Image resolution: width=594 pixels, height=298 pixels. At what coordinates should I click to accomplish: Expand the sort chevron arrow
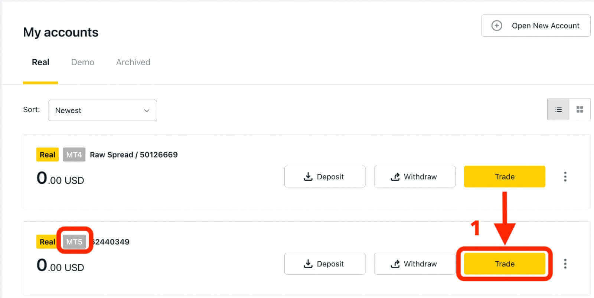tap(147, 110)
